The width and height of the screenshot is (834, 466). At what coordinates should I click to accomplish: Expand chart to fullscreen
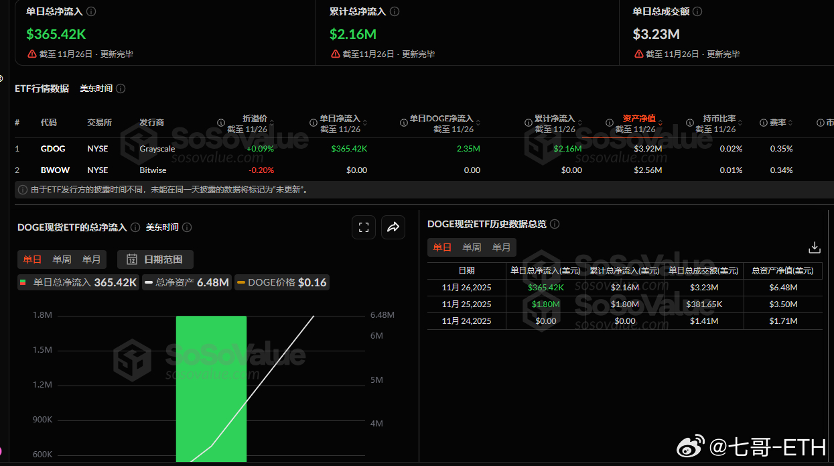tap(364, 227)
